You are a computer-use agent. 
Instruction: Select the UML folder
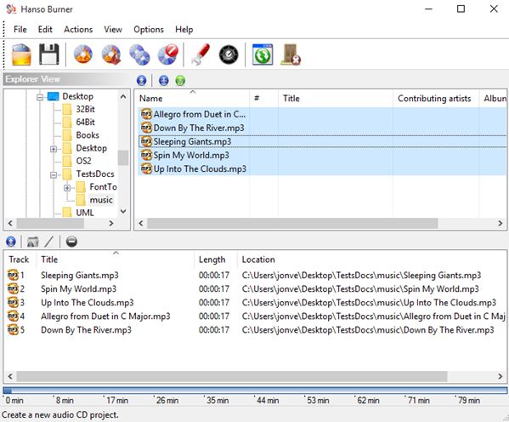coord(84,213)
